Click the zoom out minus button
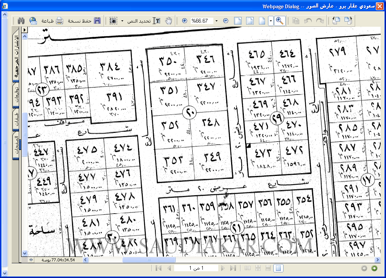This screenshot has width=386, height=278. click(226, 21)
